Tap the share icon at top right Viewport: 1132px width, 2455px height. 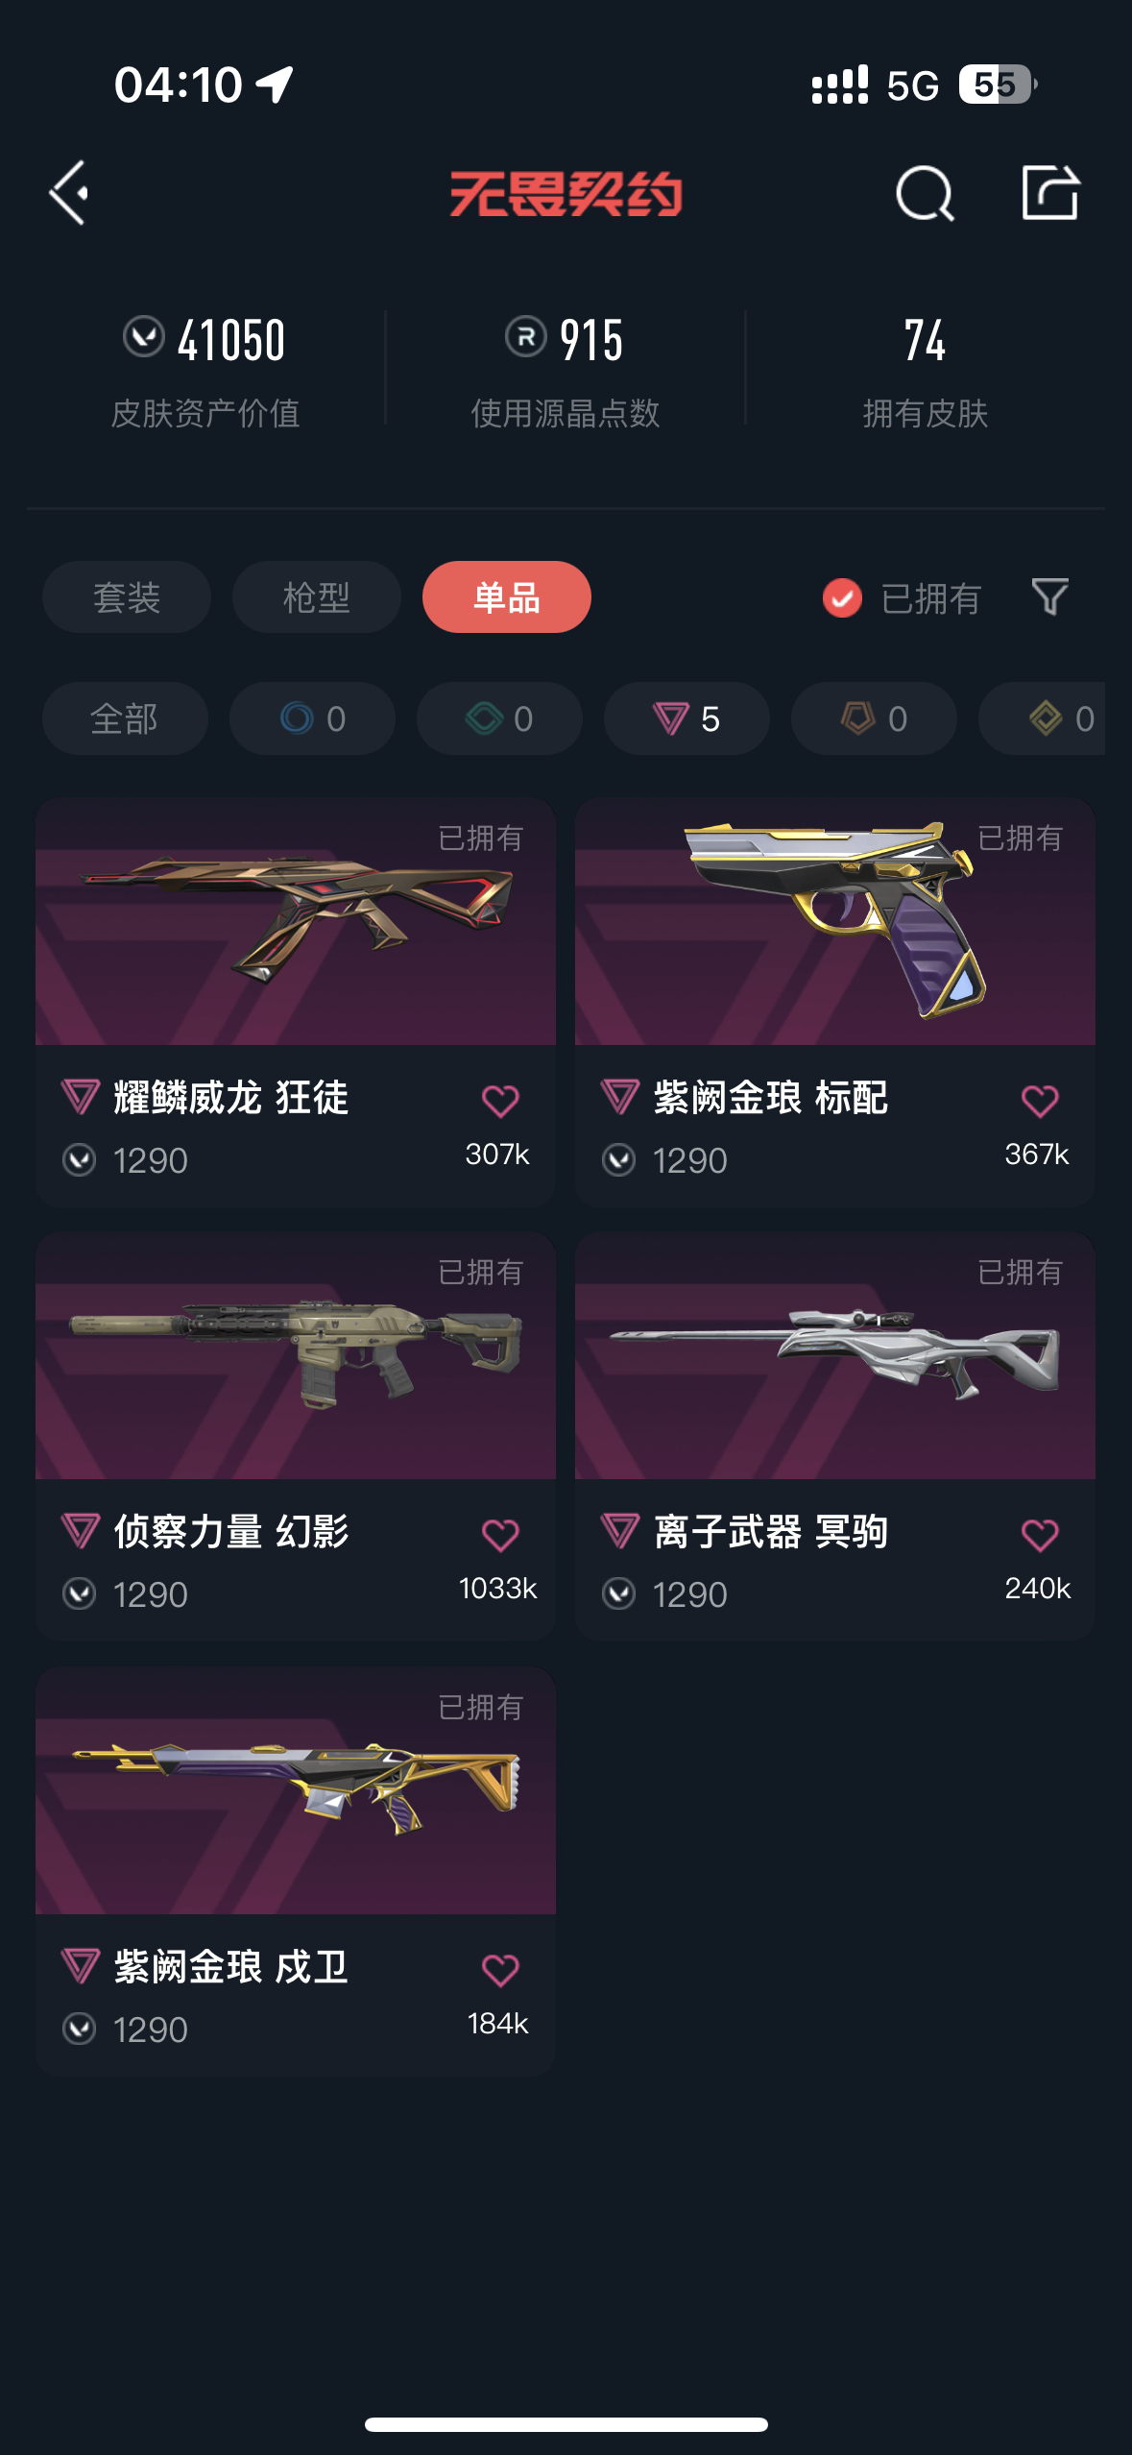click(1050, 192)
